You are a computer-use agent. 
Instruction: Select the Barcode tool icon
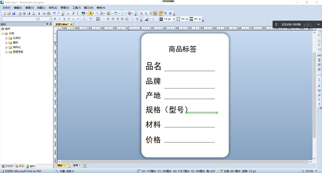point(83,13)
